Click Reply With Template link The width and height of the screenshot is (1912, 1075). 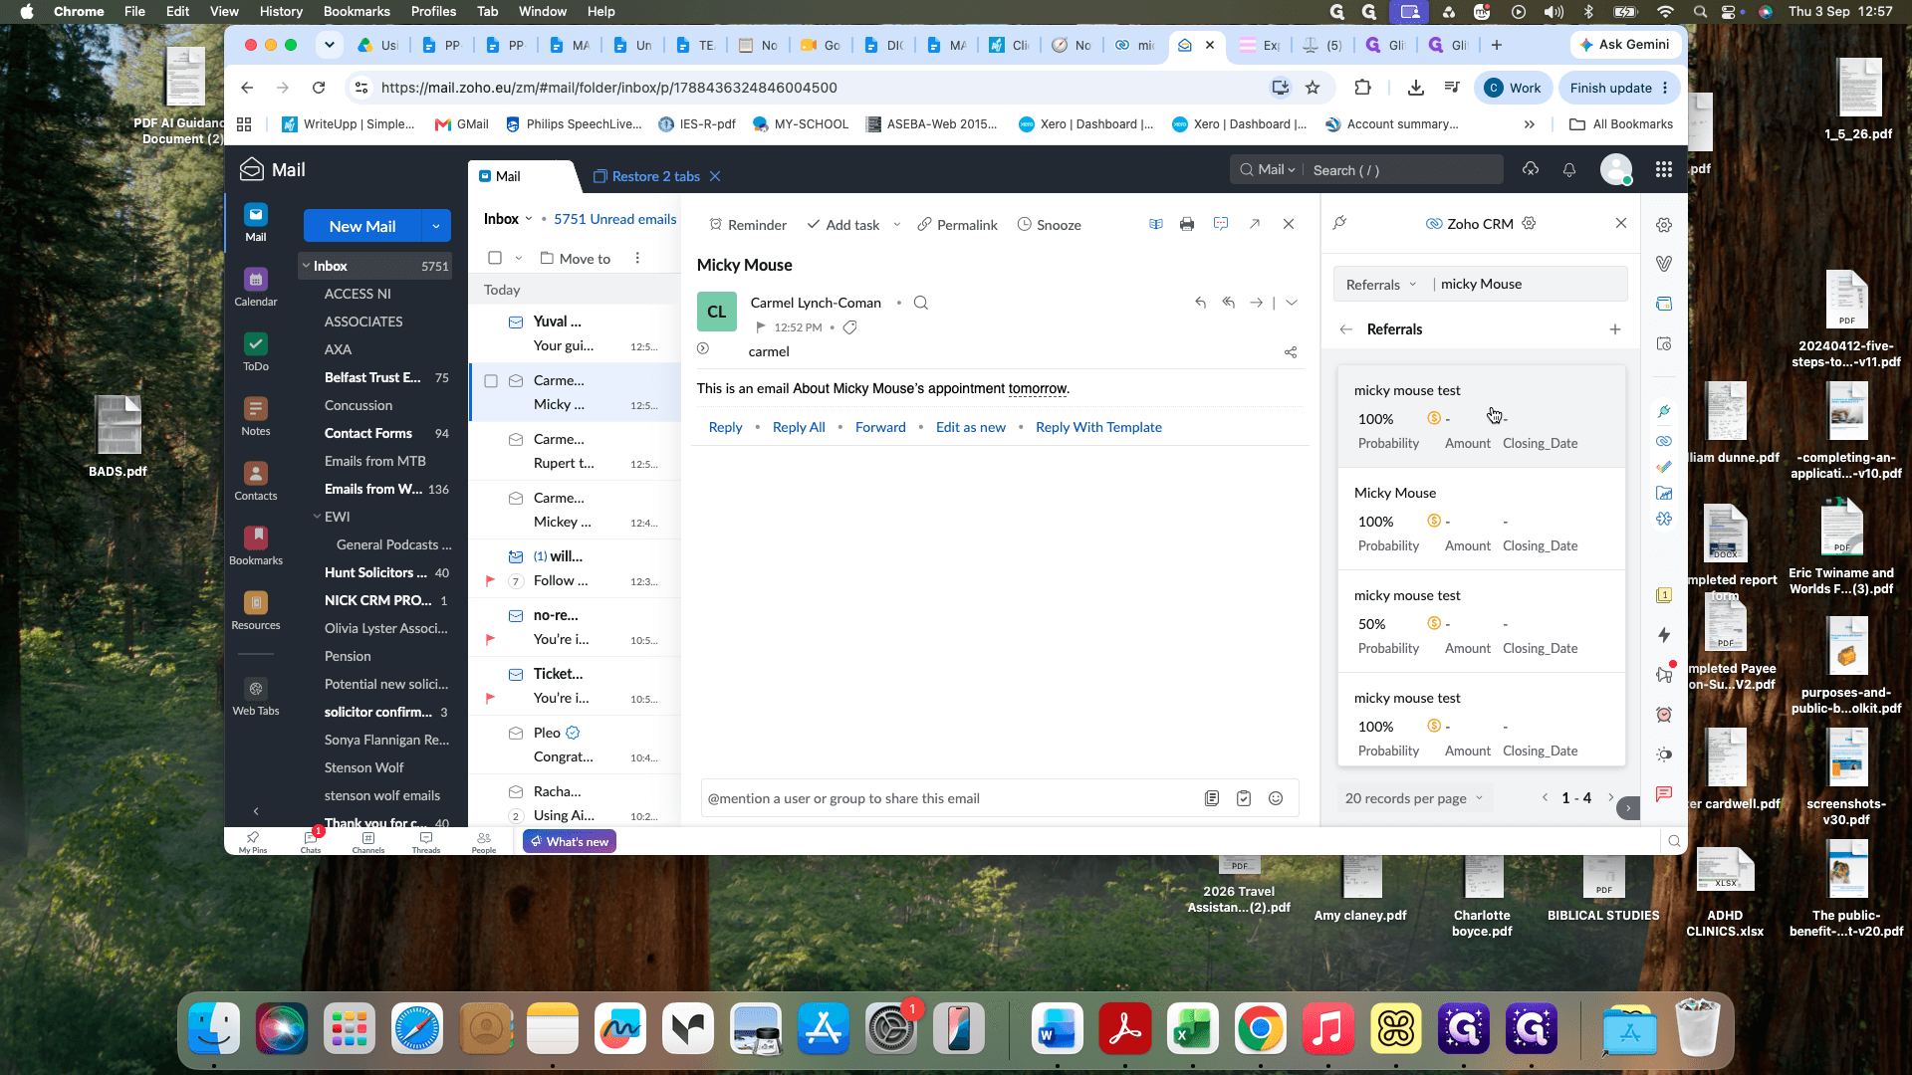[x=1098, y=427]
